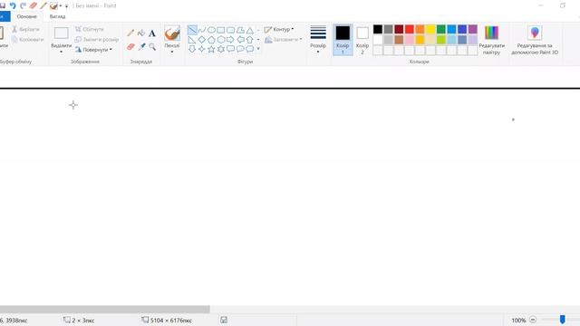The height and width of the screenshot is (326, 580).
Task: Select the Four-point star shape
Action: [201, 49]
